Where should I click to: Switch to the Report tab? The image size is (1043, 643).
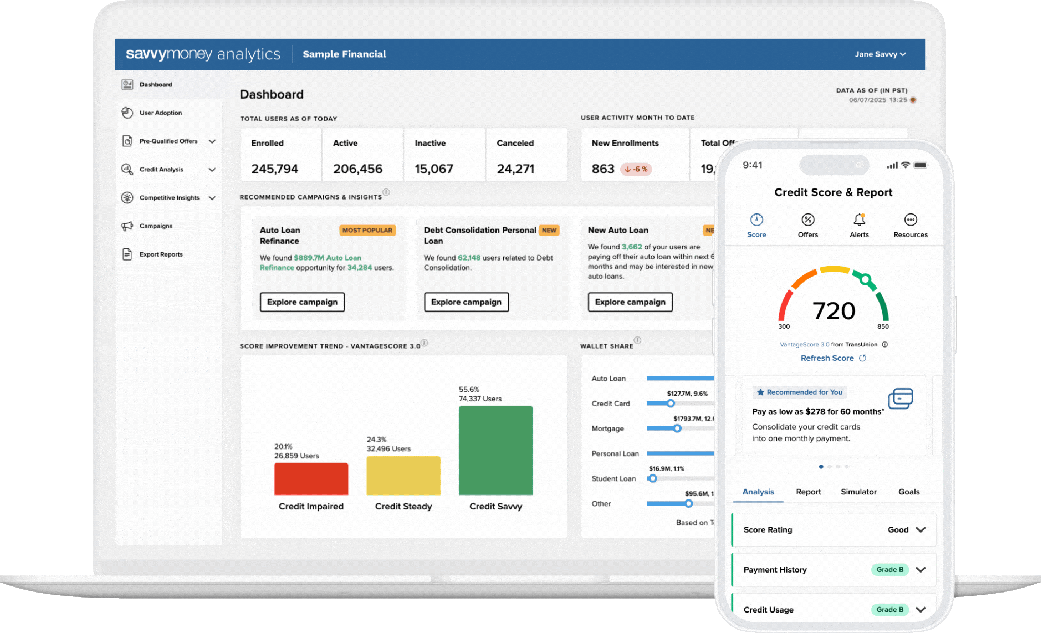coord(808,492)
